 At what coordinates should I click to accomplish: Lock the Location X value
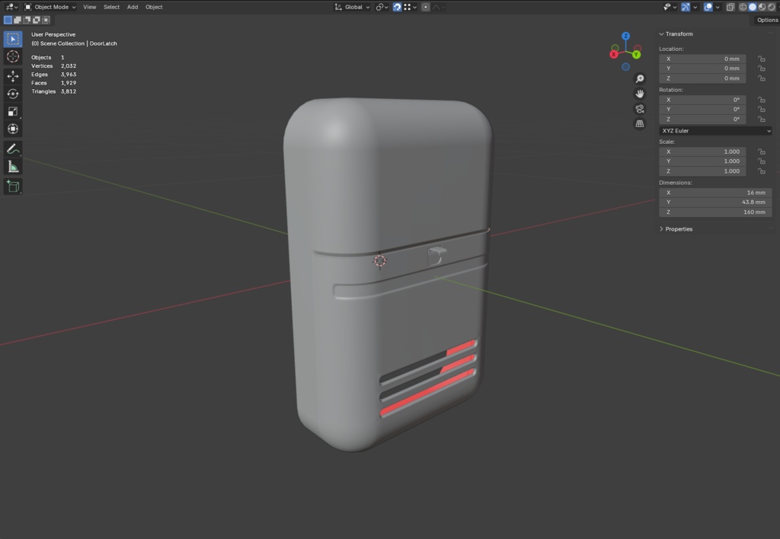pyautogui.click(x=761, y=59)
